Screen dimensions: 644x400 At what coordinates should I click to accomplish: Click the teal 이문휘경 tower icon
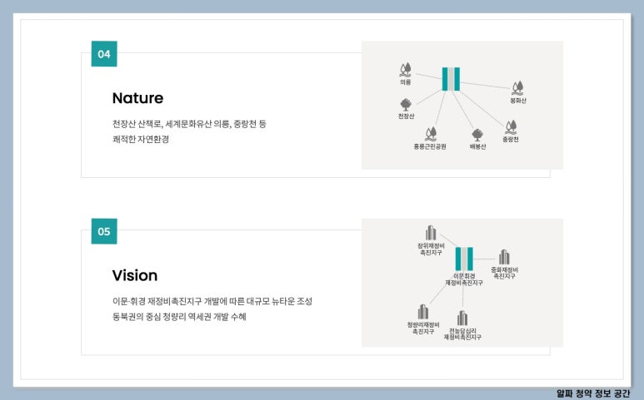point(464,259)
